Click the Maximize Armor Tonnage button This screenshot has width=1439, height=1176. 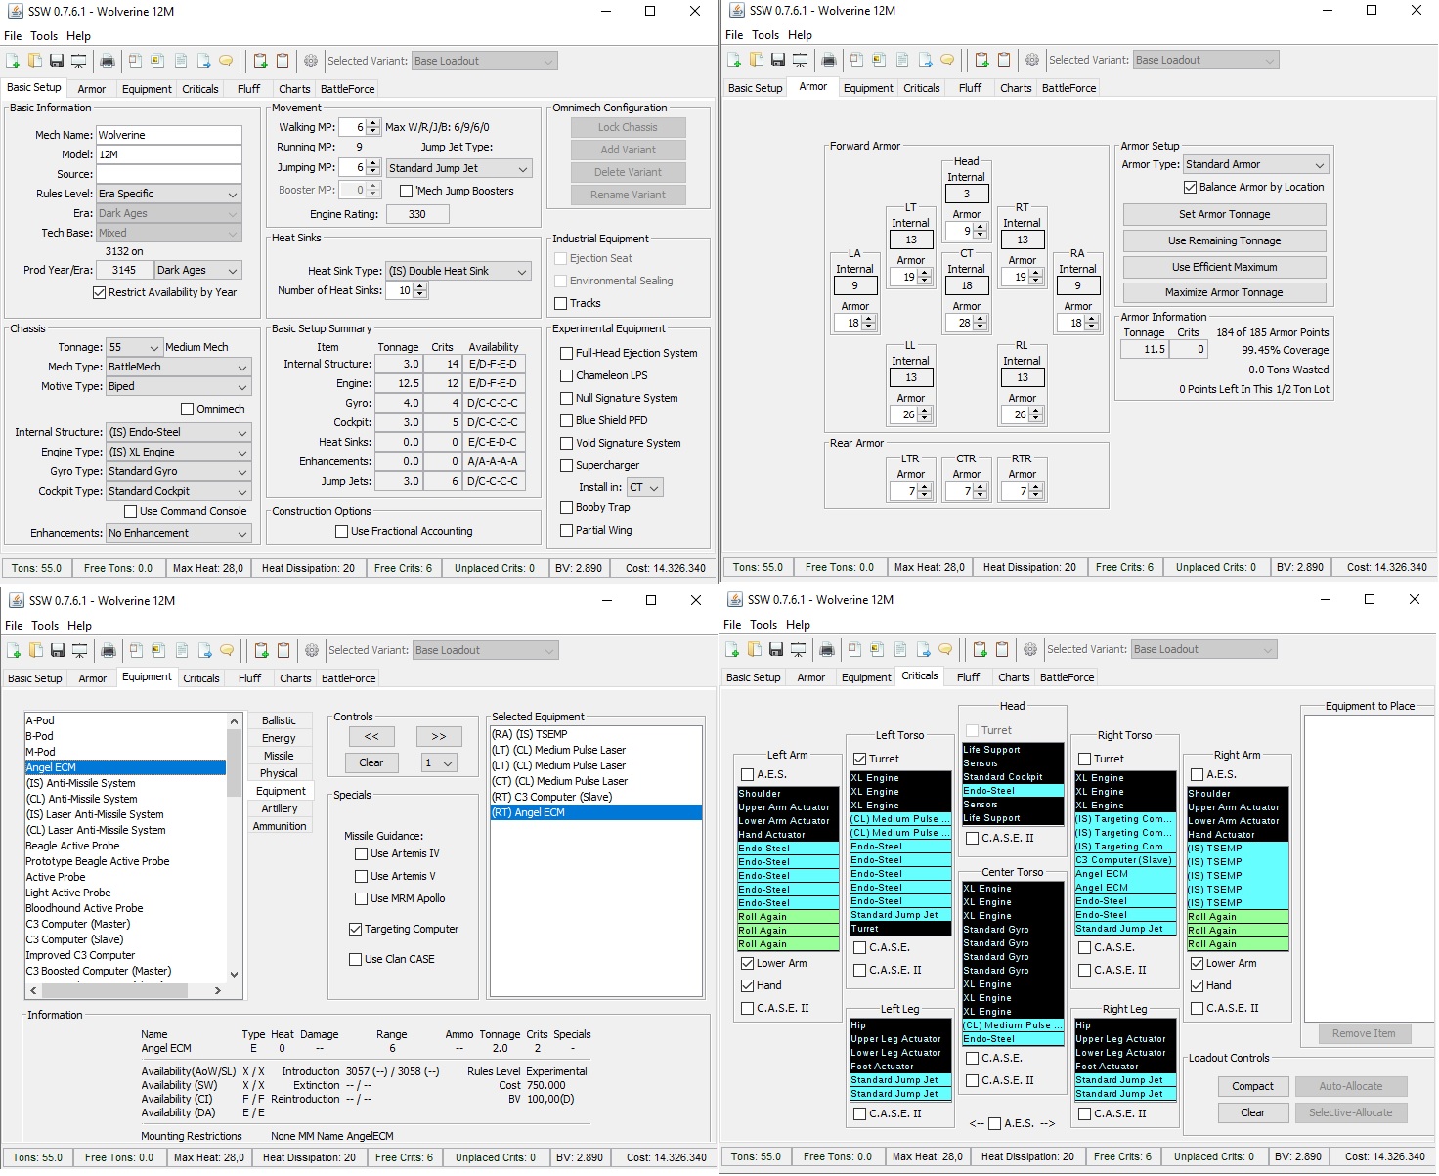1224,292
